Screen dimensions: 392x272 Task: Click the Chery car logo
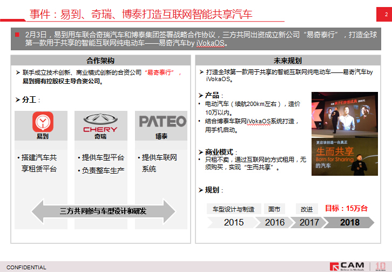[x=100, y=123]
